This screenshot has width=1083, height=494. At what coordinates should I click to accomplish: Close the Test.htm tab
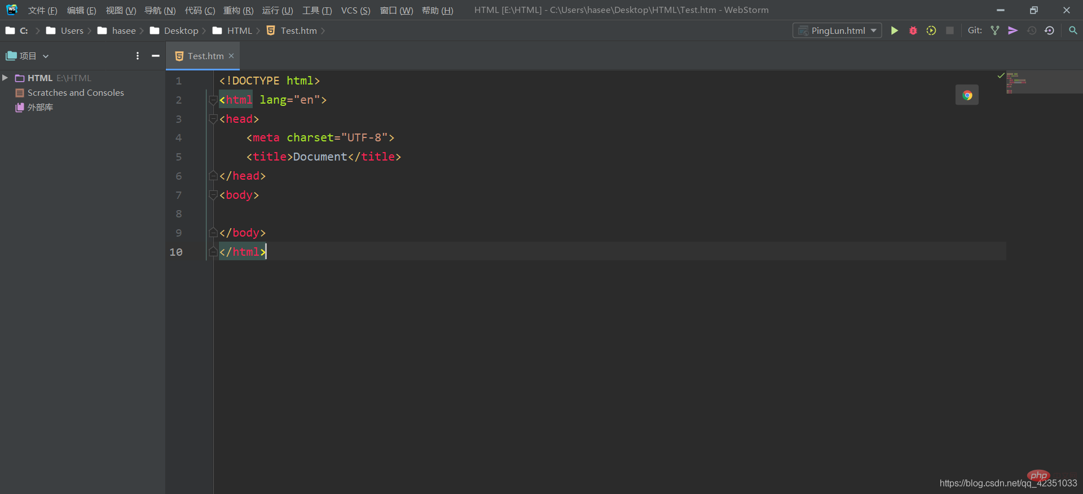click(231, 56)
